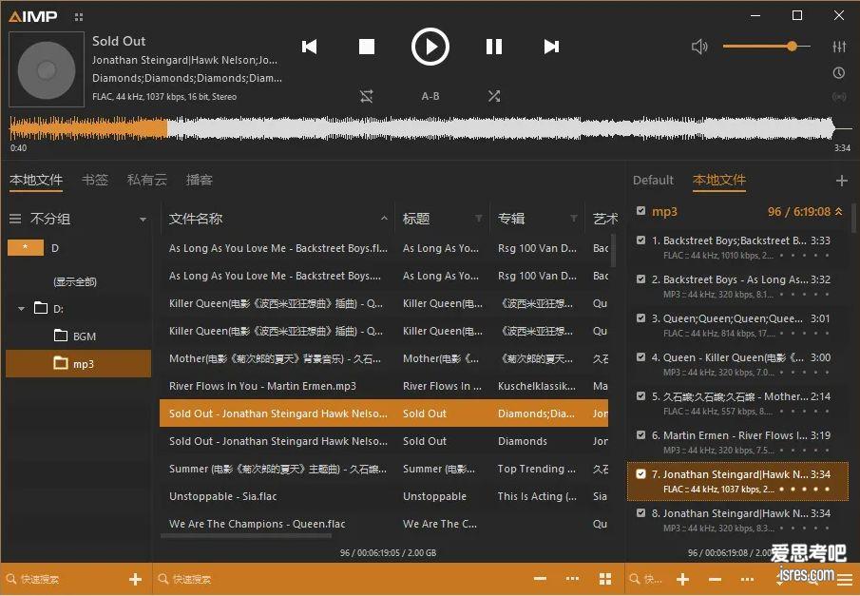Switch library to grid view icon
This screenshot has height=596, width=860.
point(605,579)
